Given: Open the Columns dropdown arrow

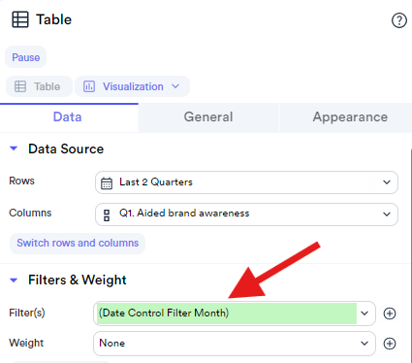Looking at the screenshot, I should pyautogui.click(x=387, y=214).
